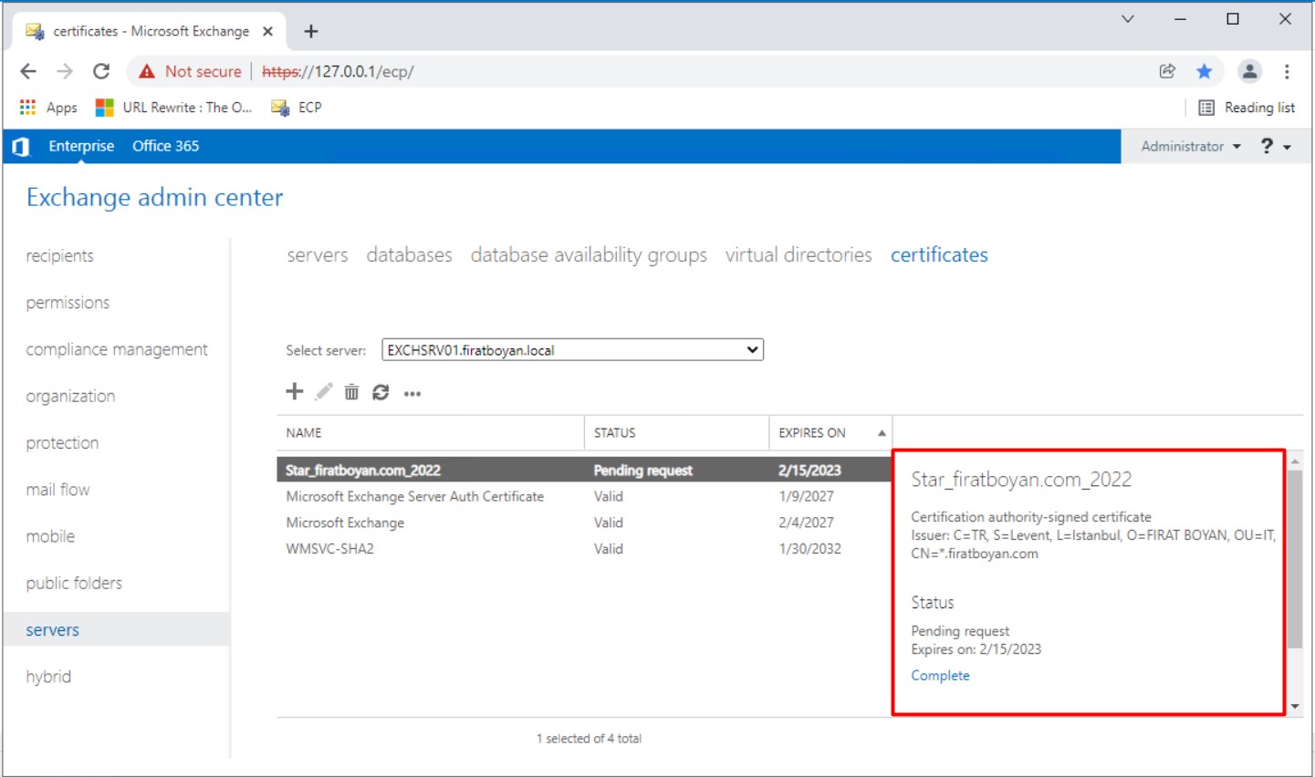
Task: Open Apps grid in bookmarks bar
Action: [x=47, y=108]
